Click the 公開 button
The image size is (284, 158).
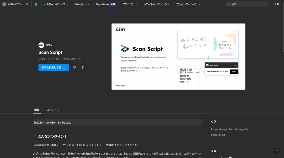(277, 4)
